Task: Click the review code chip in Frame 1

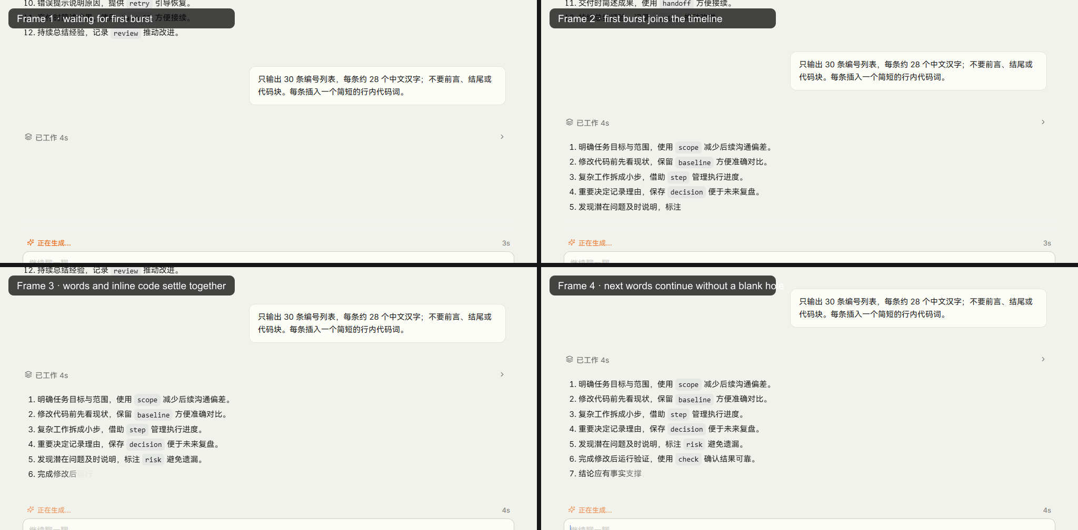Action: pyautogui.click(x=126, y=33)
